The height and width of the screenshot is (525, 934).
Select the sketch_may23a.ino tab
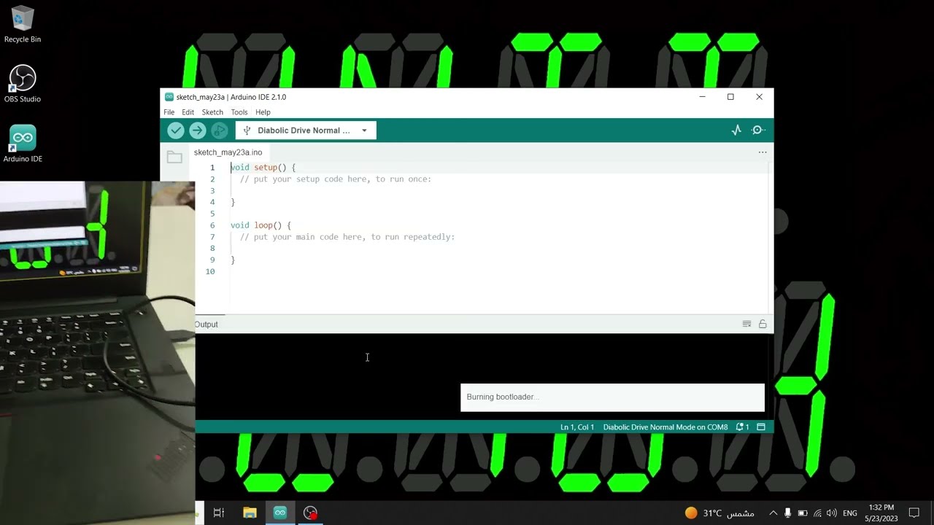(228, 152)
